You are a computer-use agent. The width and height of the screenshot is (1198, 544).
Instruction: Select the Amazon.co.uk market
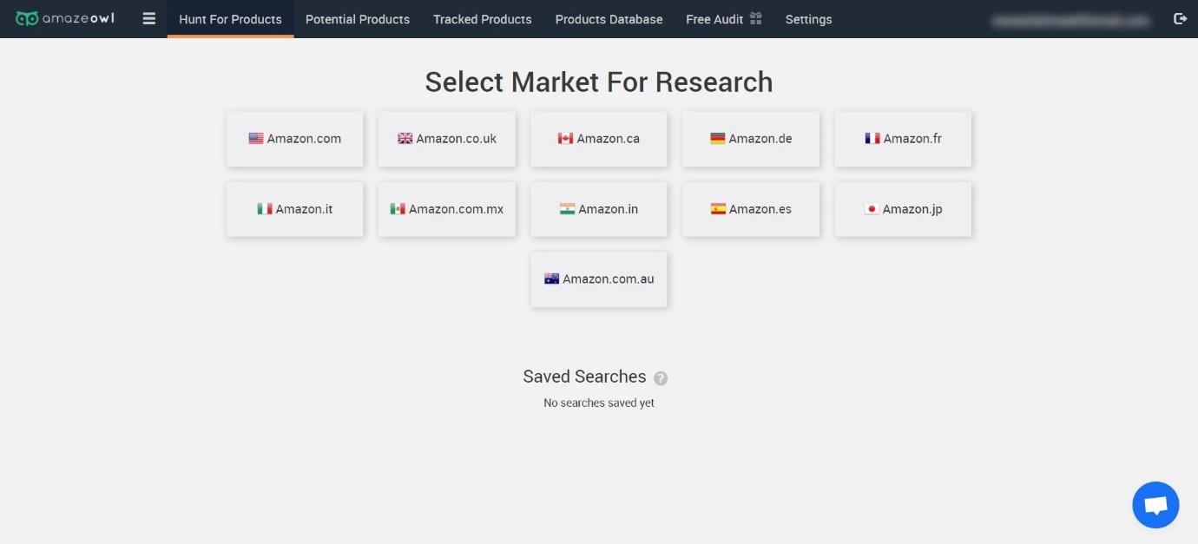tap(447, 139)
